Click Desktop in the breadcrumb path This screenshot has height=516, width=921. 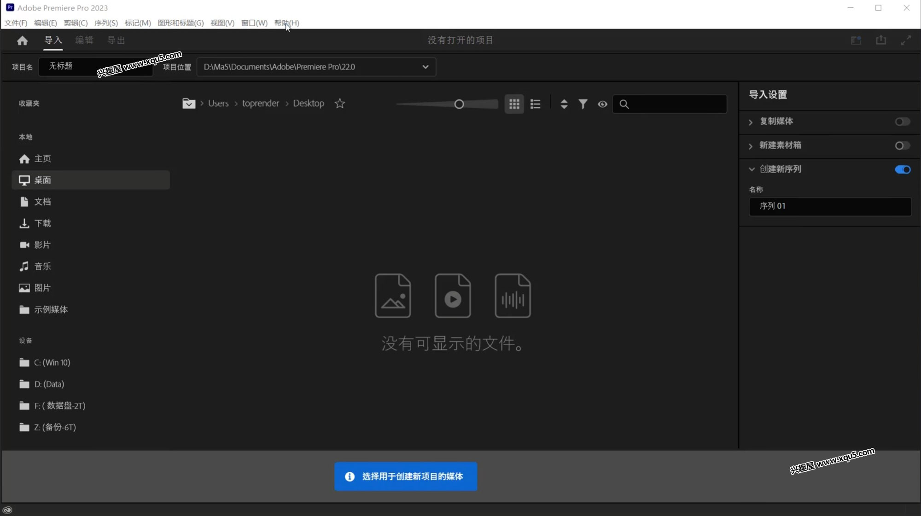[309, 104]
